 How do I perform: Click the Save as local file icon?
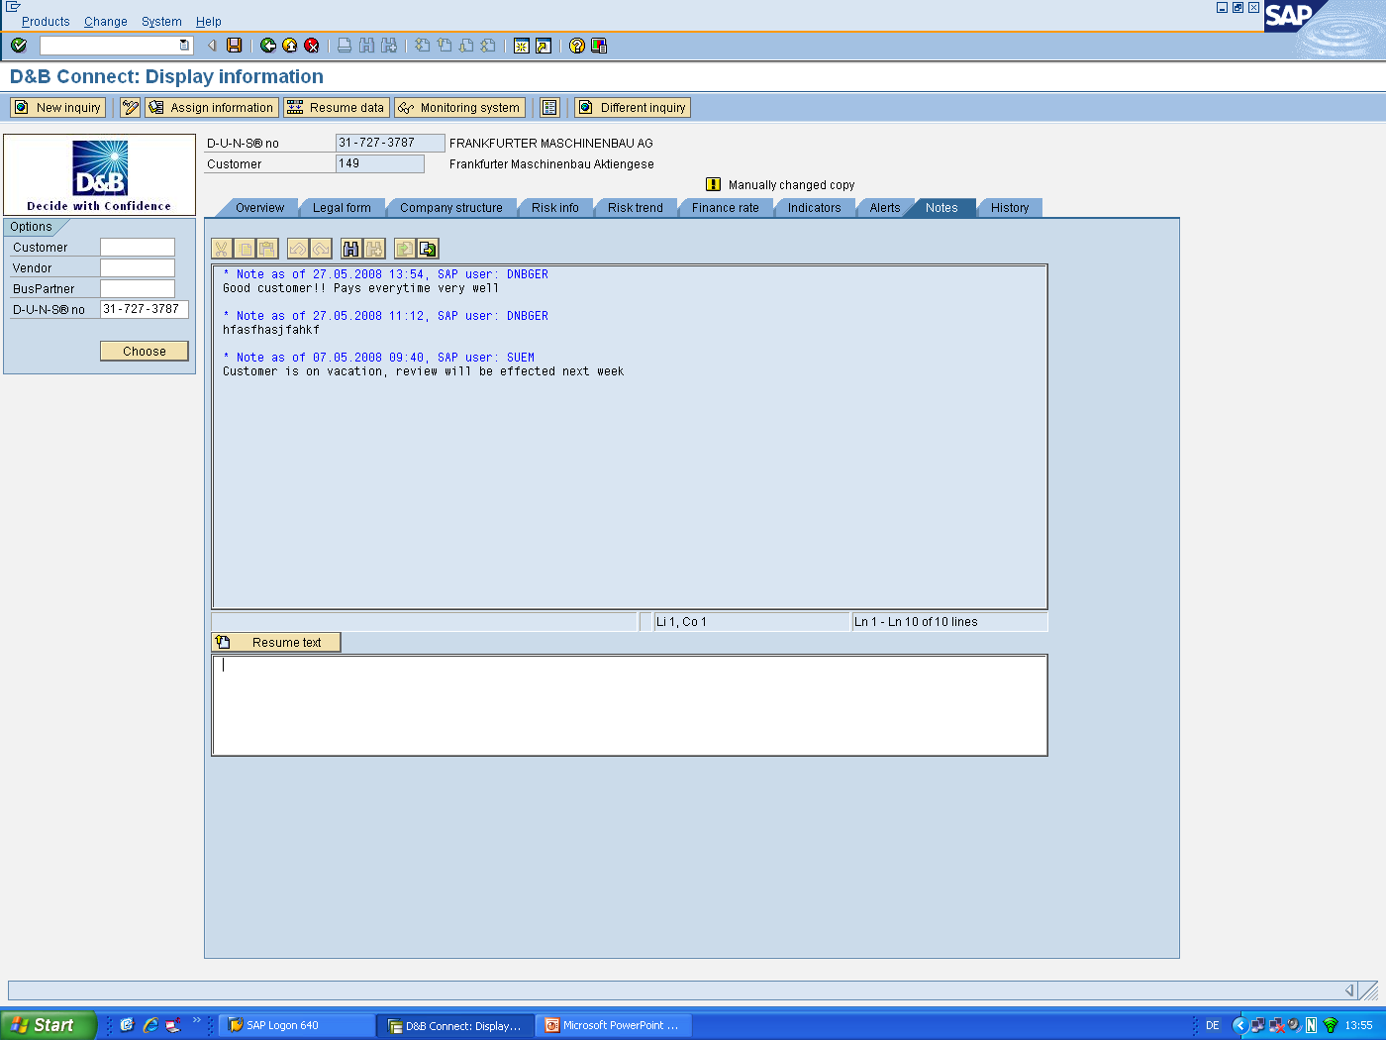click(428, 249)
